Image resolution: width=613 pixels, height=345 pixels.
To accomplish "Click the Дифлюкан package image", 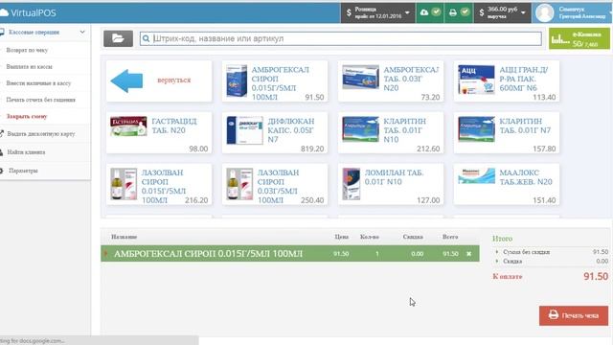I will click(245, 130).
